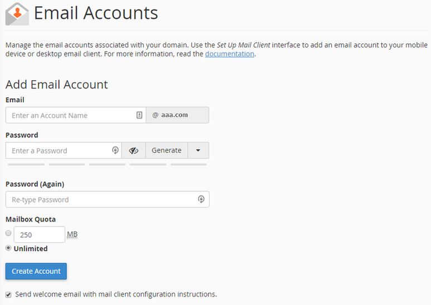Click the 250 mailbox quota text box
This screenshot has height=305, width=431.
pos(39,235)
